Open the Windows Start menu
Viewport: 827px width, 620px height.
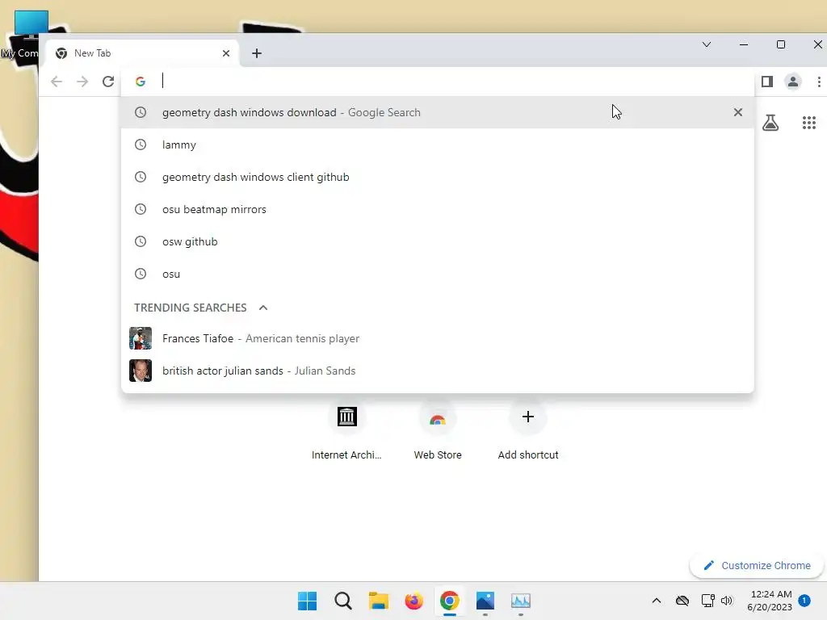(x=307, y=601)
